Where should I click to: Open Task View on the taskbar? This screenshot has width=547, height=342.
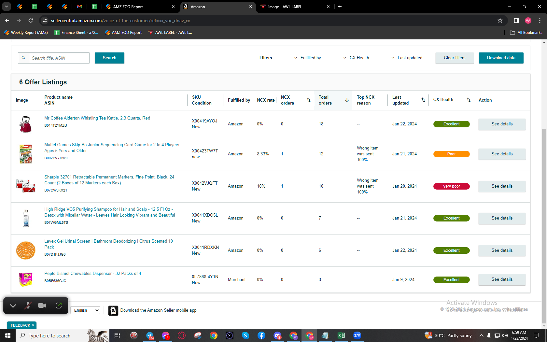[117, 335]
